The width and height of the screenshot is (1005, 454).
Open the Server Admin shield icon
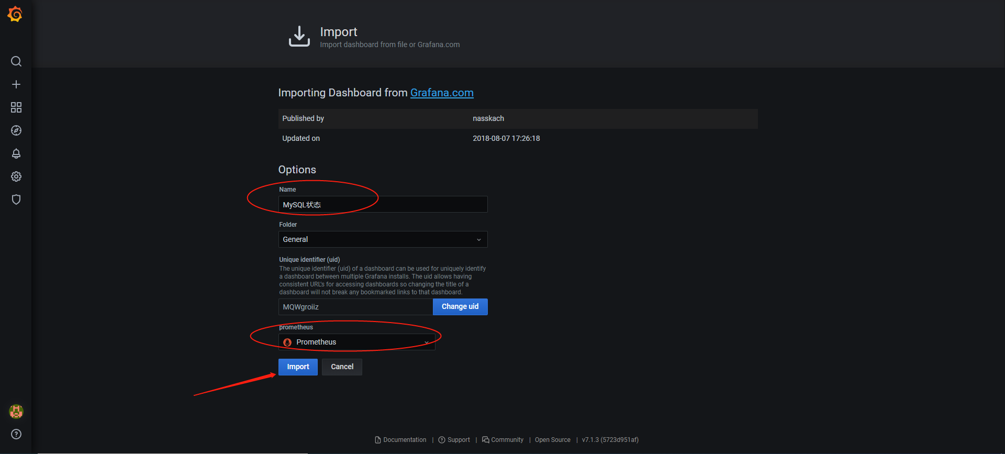(16, 200)
